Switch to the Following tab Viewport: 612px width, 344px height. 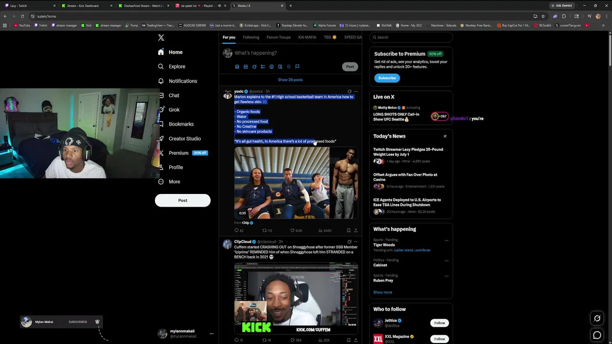pos(251,37)
